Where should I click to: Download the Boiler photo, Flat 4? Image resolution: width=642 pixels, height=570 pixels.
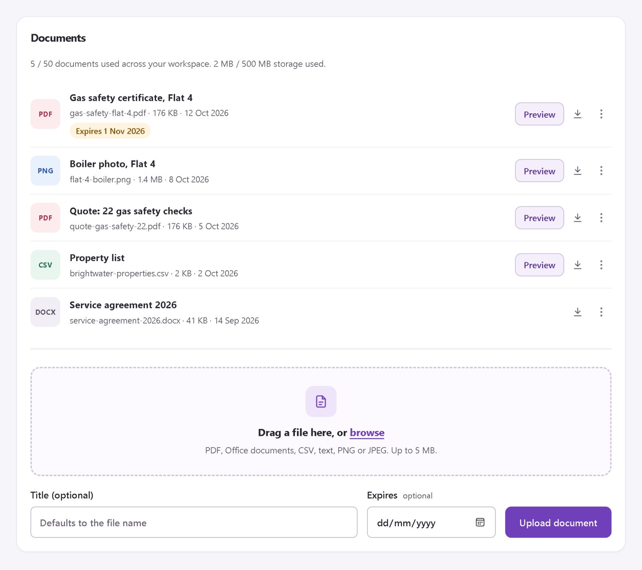577,171
